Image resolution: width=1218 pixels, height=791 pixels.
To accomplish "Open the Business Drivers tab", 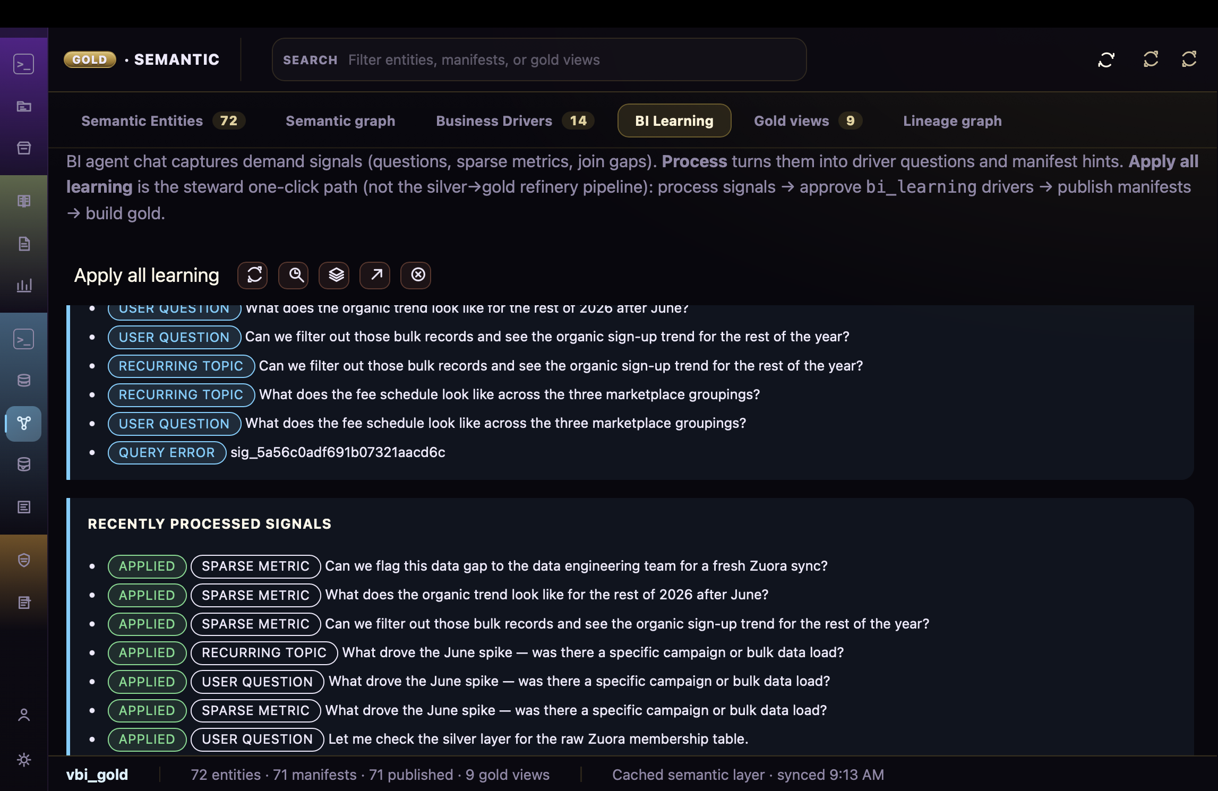I will pos(514,121).
